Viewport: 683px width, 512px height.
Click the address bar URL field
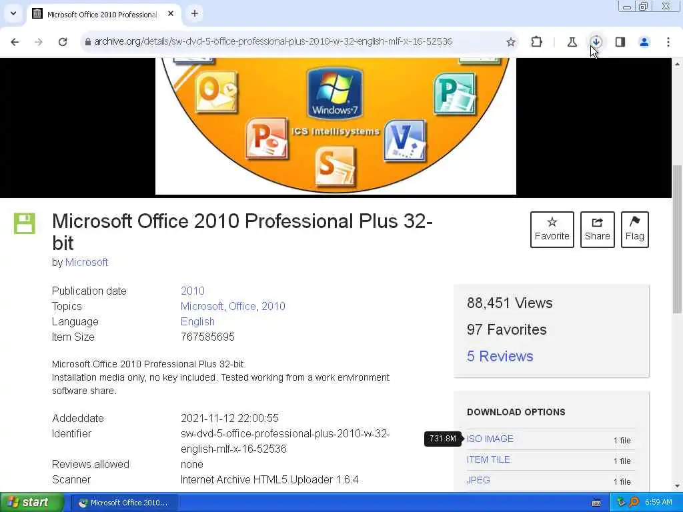pyautogui.click(x=273, y=42)
